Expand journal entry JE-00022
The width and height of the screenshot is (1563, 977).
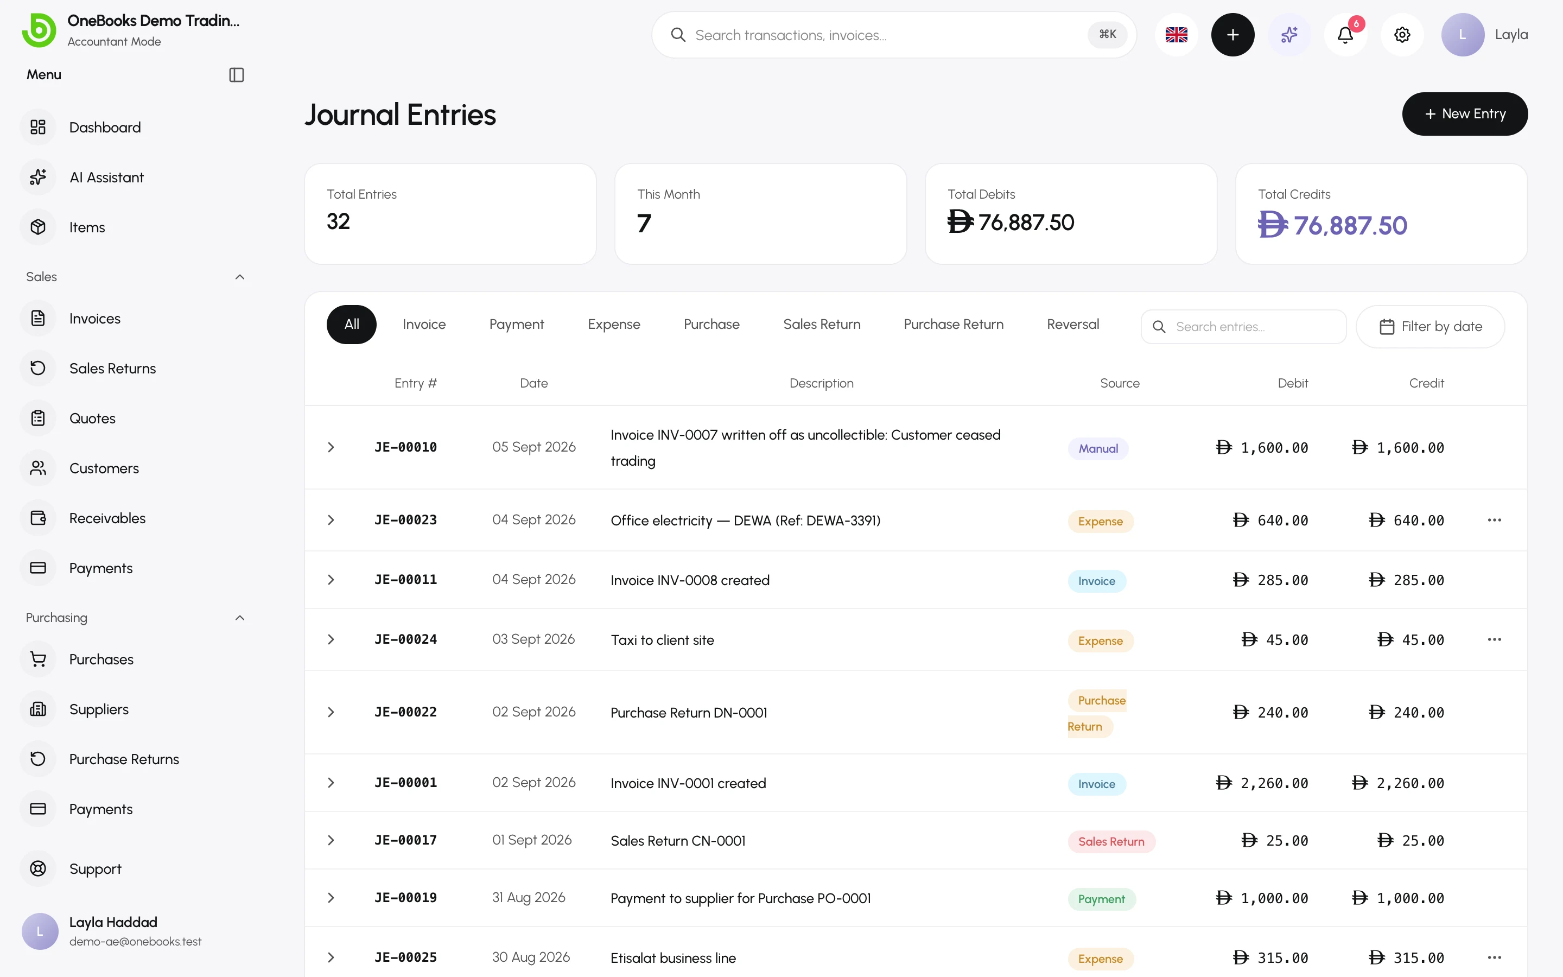tap(331, 712)
